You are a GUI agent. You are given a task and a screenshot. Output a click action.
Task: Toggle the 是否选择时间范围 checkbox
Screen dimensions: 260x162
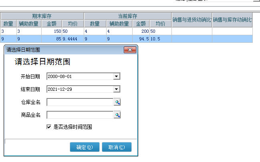[x=49, y=127]
